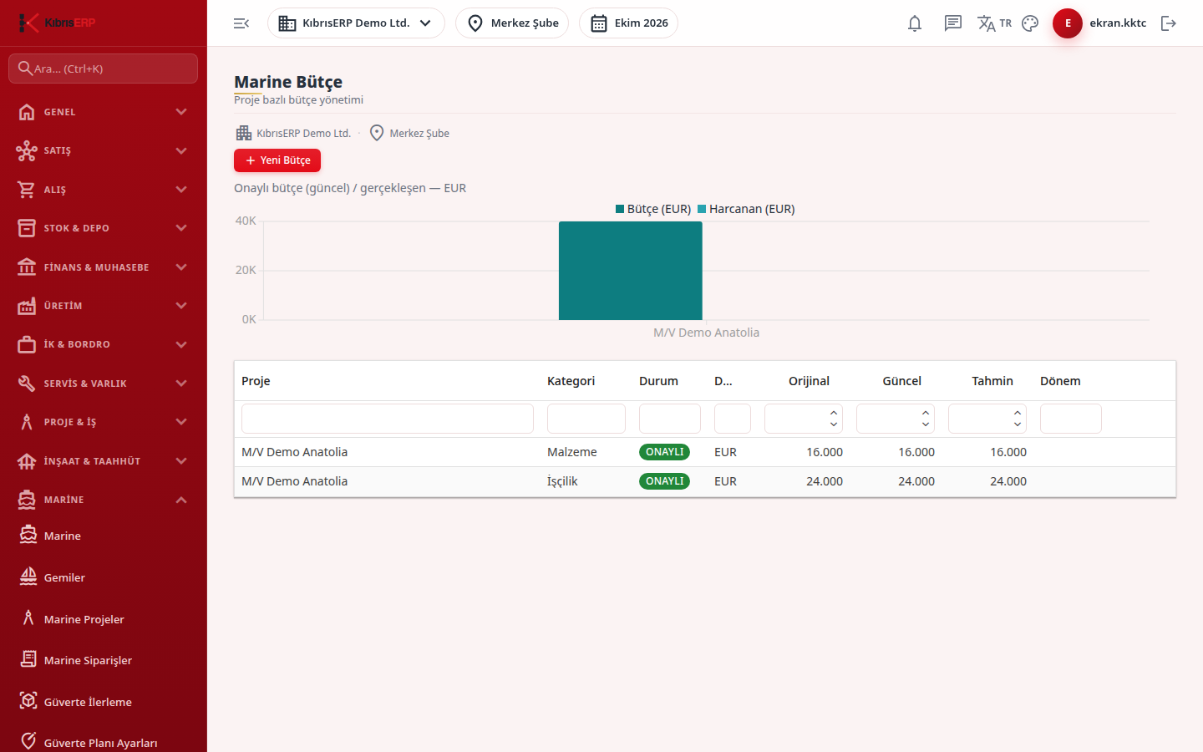Image resolution: width=1203 pixels, height=752 pixels.
Task: Expand the ALIŞ menu section
Action: [x=104, y=190]
